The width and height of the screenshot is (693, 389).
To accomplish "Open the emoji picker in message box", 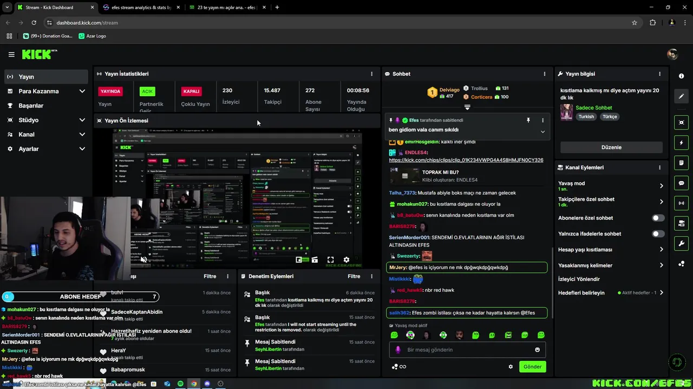I will [537, 350].
